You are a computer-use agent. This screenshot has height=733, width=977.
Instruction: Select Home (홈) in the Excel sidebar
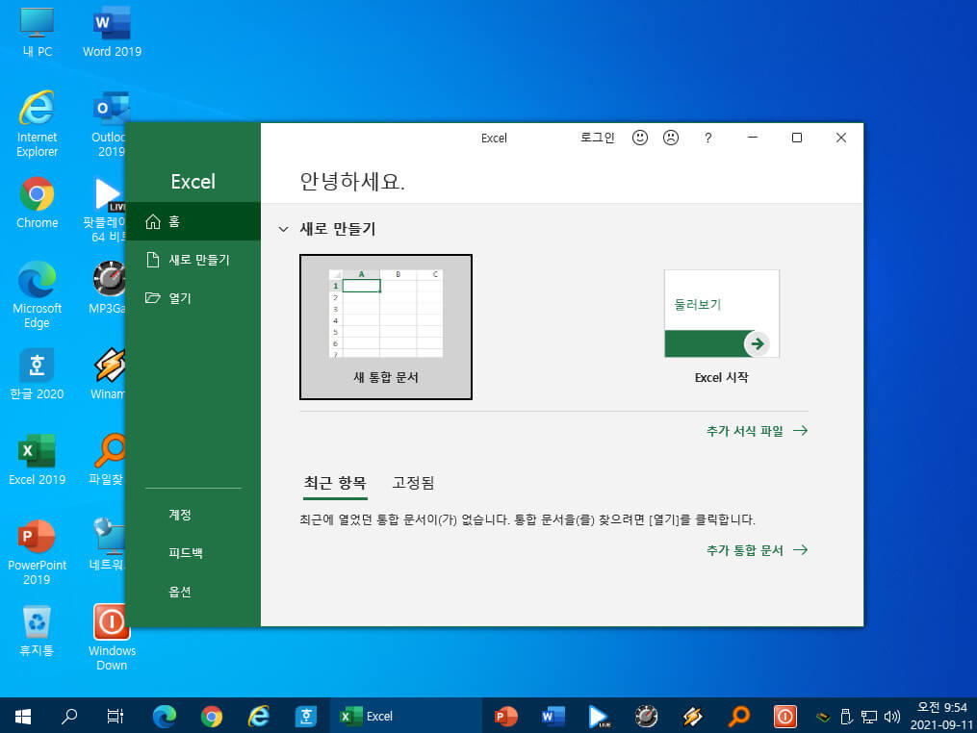point(193,221)
